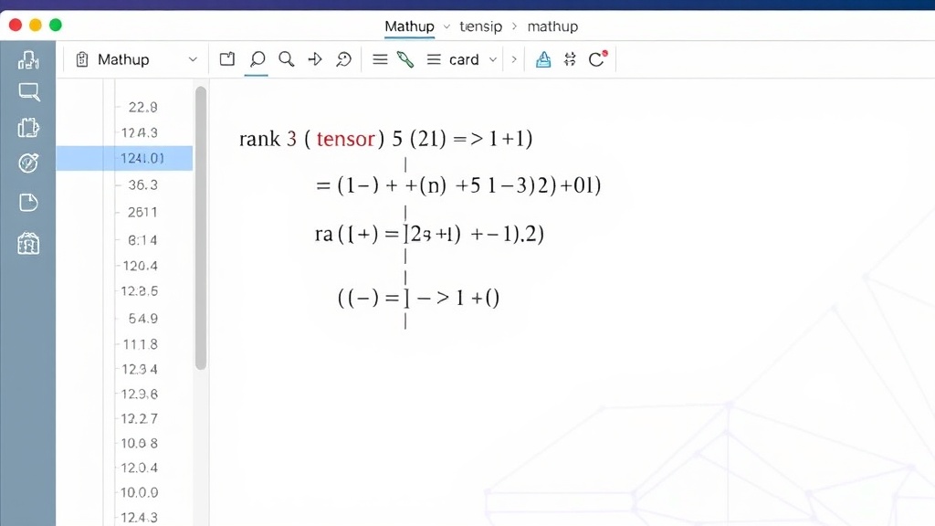Image resolution: width=935 pixels, height=526 pixels.
Task: Switch to the Mathup title tab
Action: coord(409,26)
